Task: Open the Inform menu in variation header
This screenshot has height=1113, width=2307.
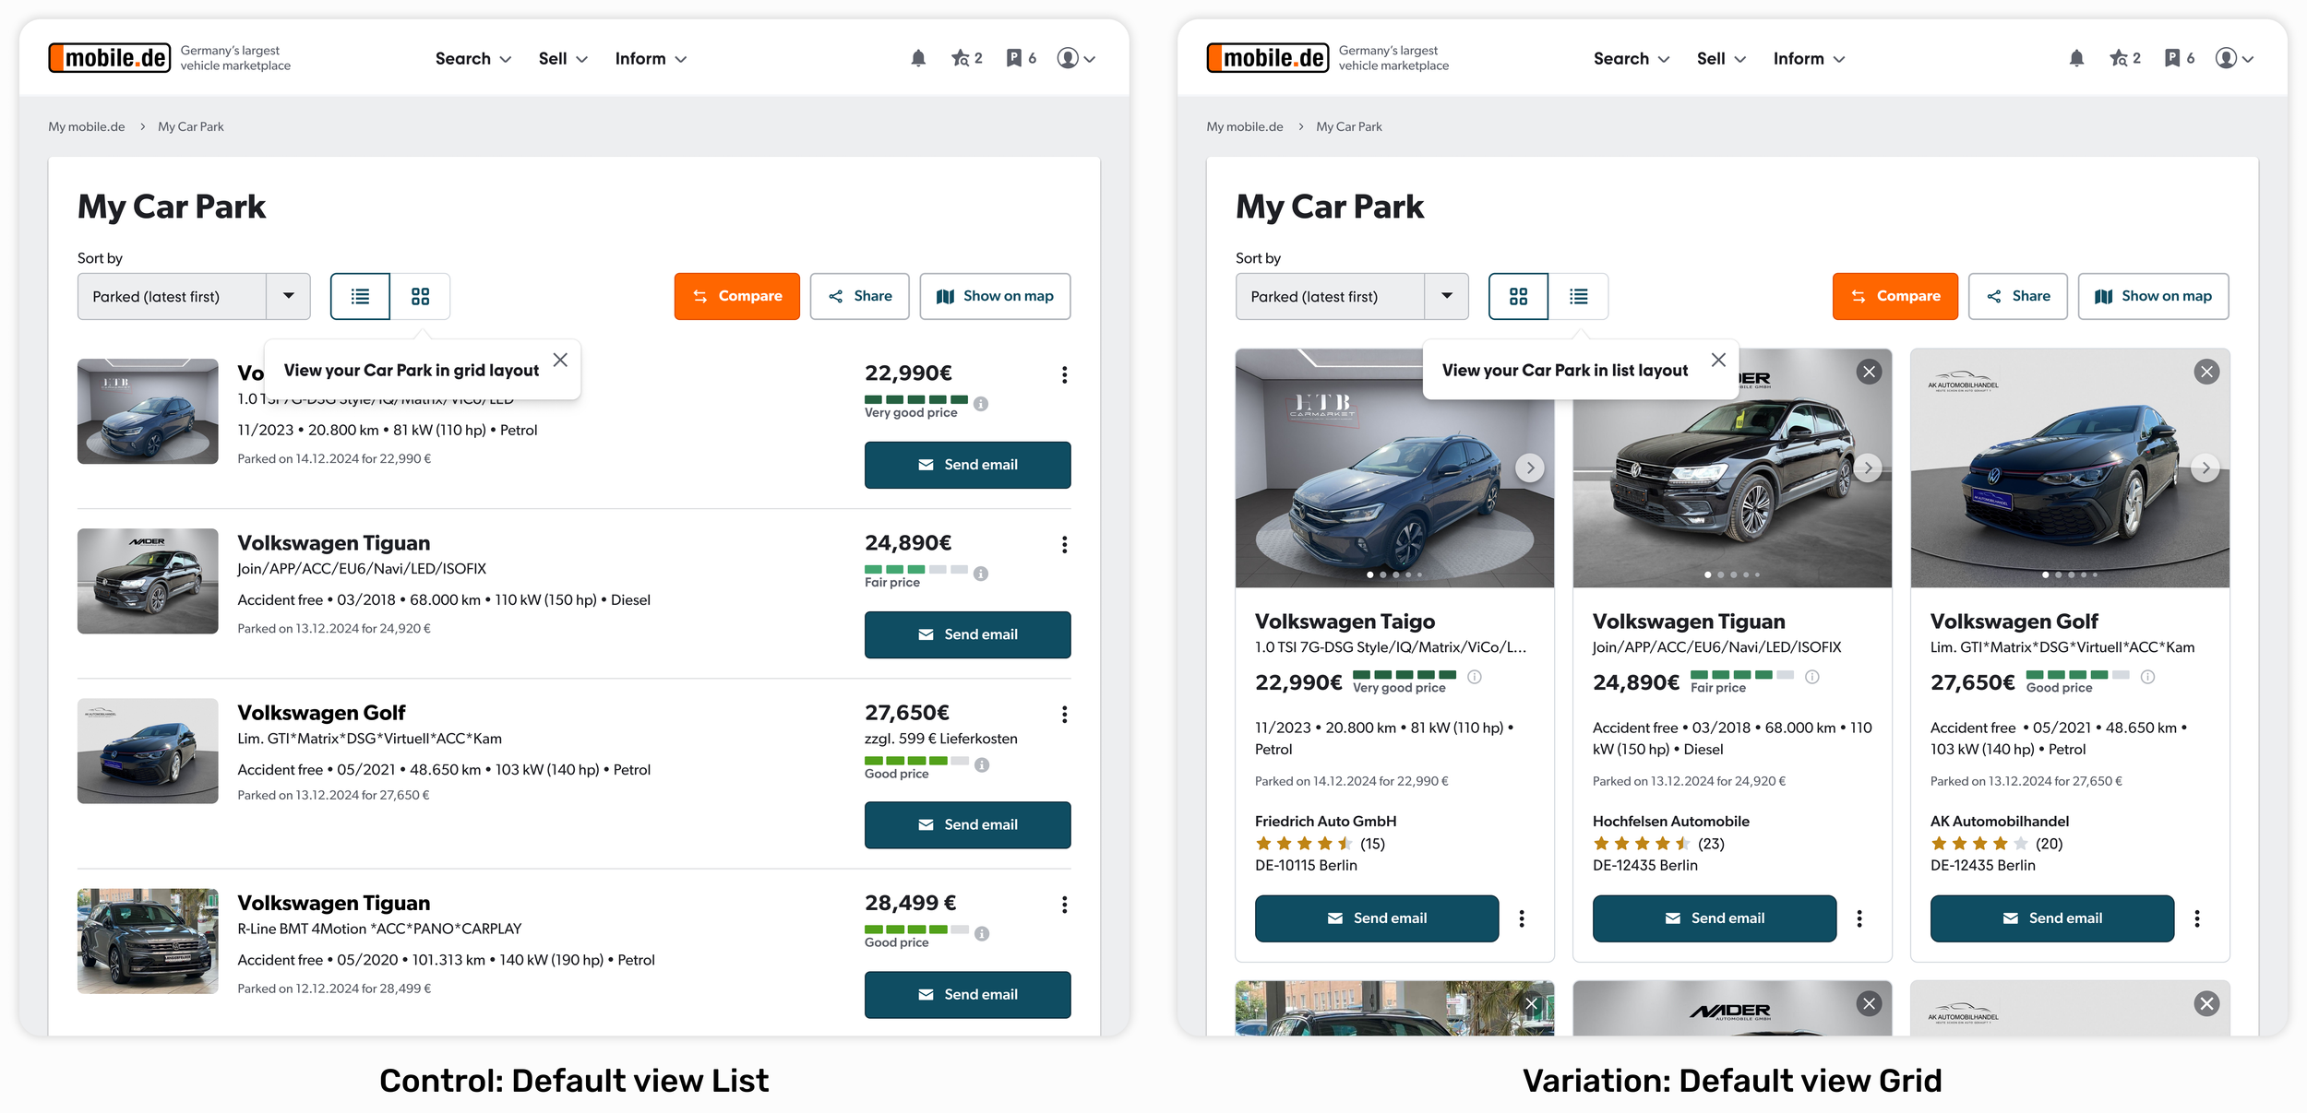Action: [1808, 58]
